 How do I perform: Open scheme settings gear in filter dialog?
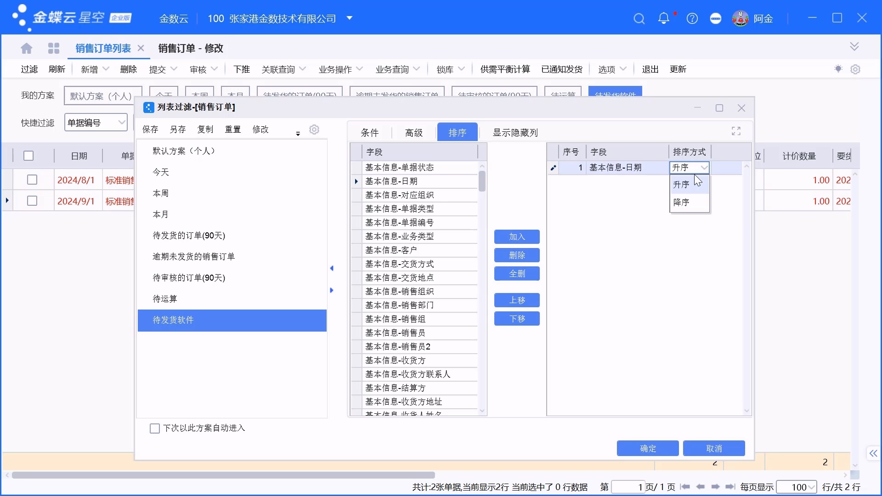(x=314, y=130)
